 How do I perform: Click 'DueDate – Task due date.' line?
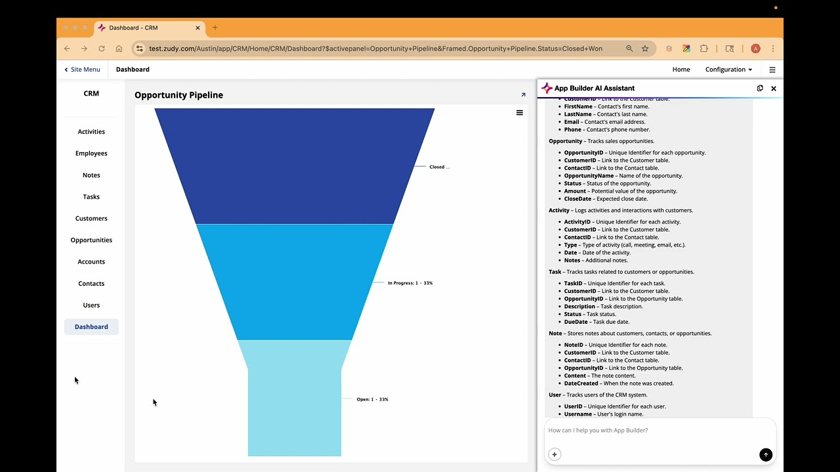597,322
